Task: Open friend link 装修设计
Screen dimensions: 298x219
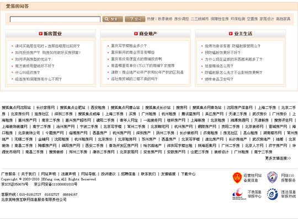Action: click(x=221, y=152)
